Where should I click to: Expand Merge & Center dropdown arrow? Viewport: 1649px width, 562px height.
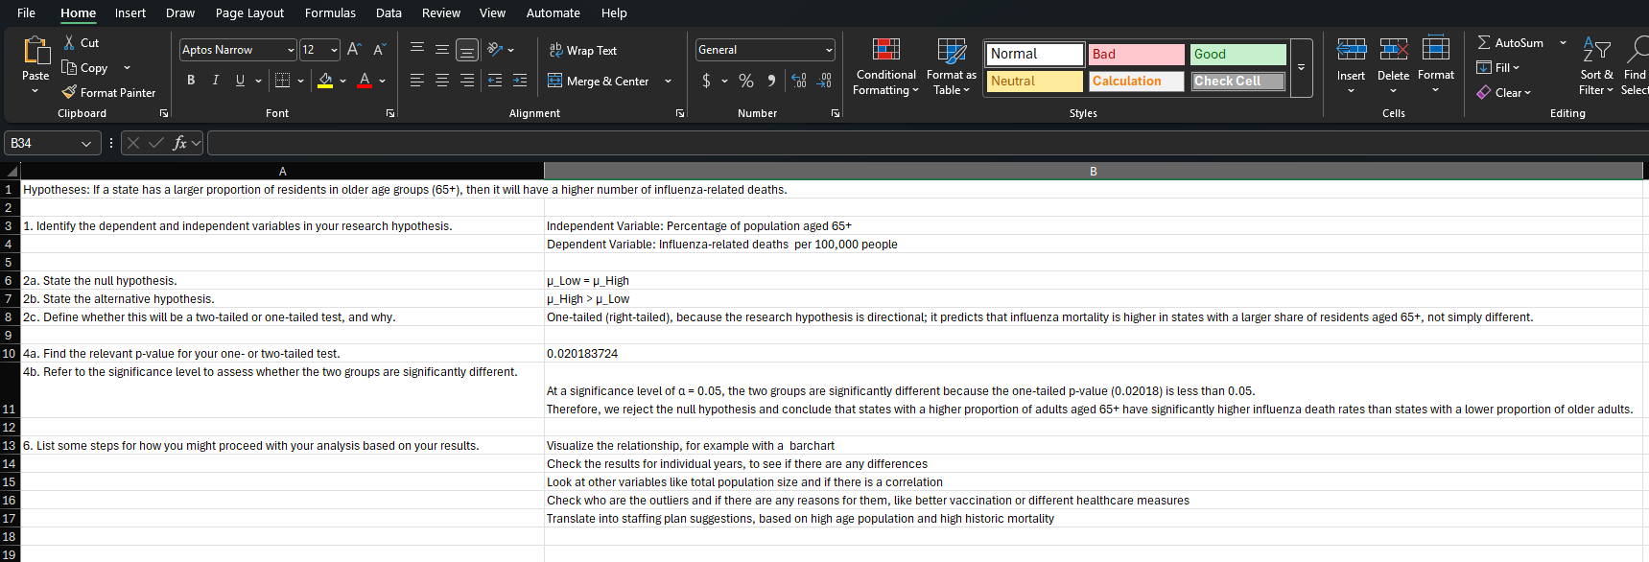click(x=668, y=81)
